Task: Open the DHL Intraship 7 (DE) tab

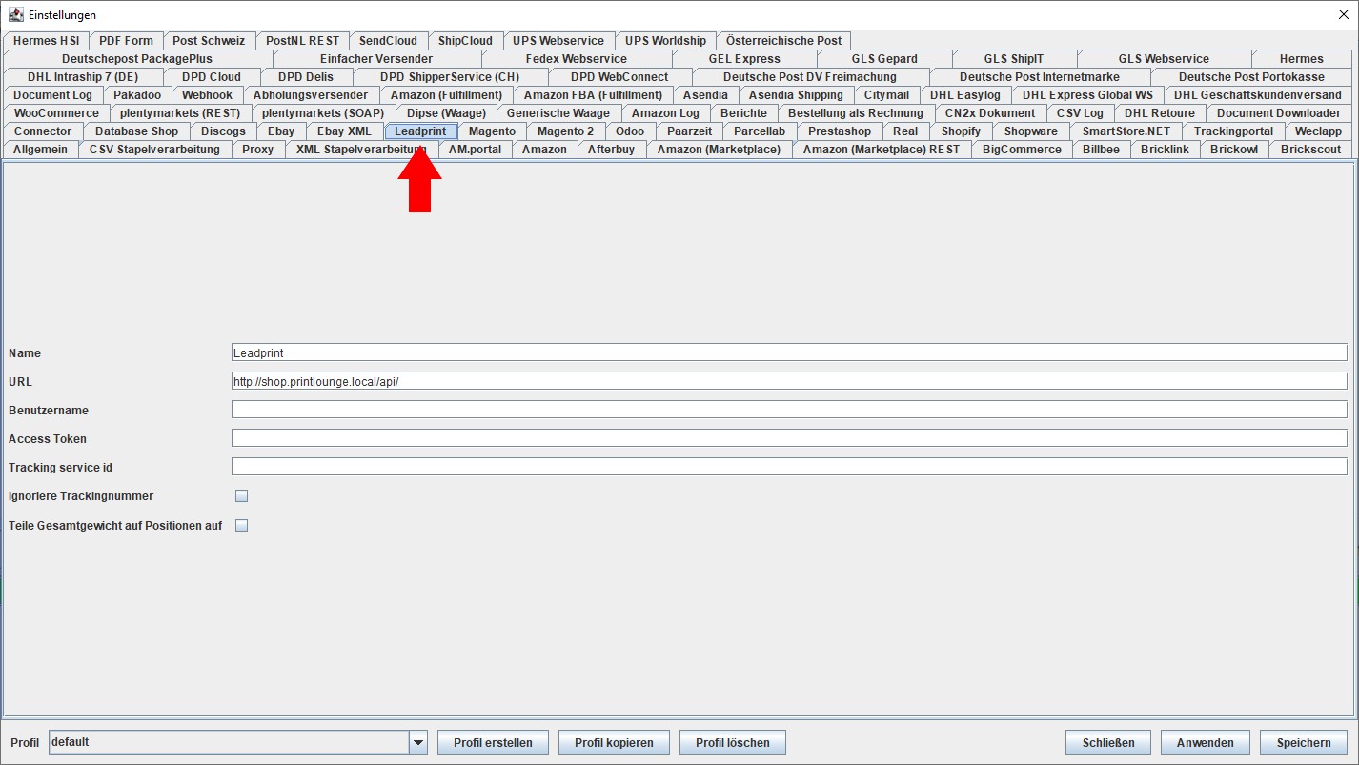Action: [83, 77]
